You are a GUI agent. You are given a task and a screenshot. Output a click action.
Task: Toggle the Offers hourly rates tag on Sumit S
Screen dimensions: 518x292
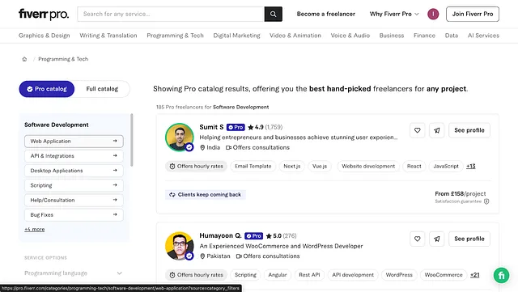click(x=196, y=166)
